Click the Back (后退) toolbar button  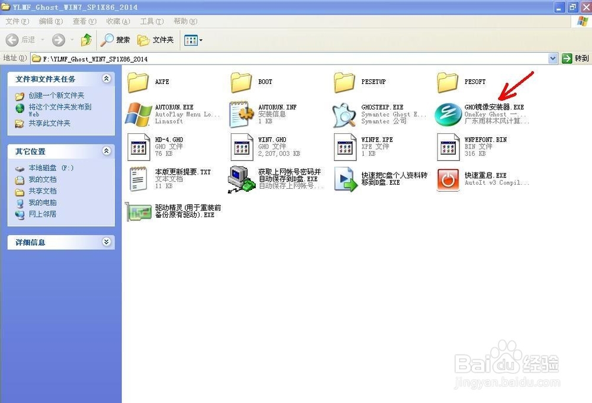coord(21,40)
